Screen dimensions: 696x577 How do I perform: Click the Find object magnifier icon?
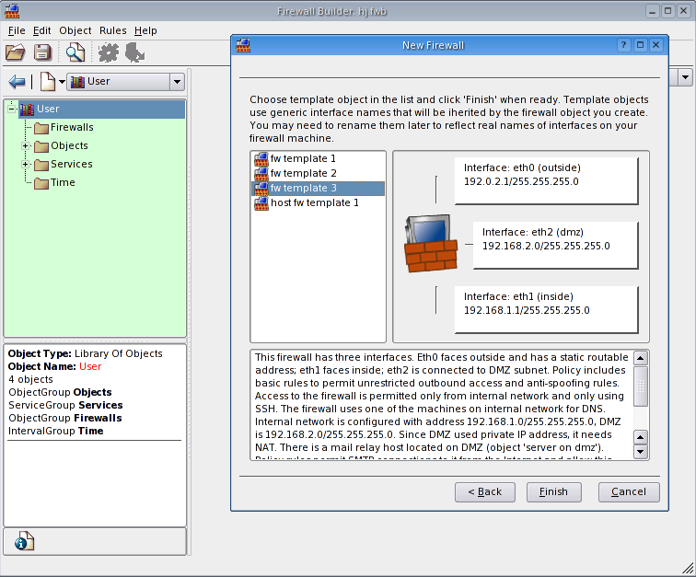pos(75,52)
